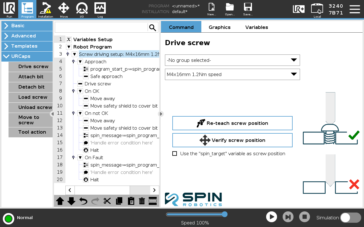Open the Move tab icon
This screenshot has width=364, height=227.
click(64, 9)
